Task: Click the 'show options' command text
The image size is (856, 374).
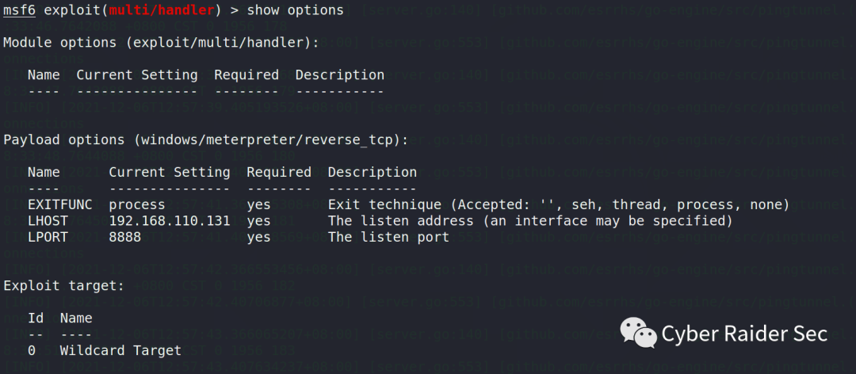Action: (296, 10)
